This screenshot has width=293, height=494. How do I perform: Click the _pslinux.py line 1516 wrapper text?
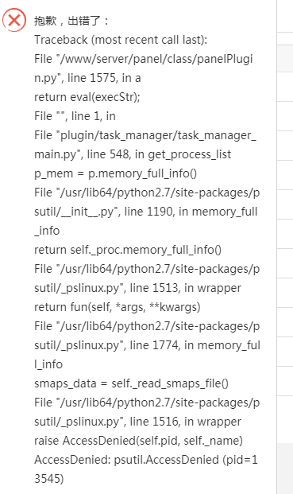coord(137,422)
